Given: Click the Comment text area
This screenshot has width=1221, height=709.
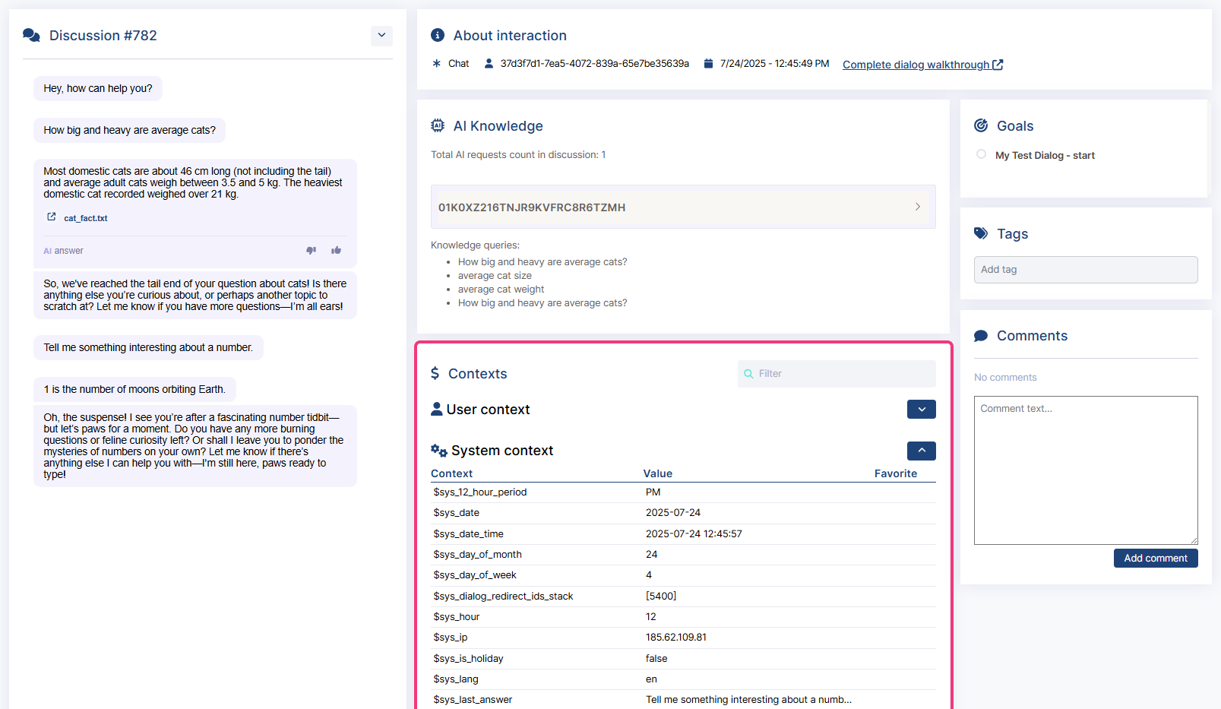Looking at the screenshot, I should coord(1085,470).
